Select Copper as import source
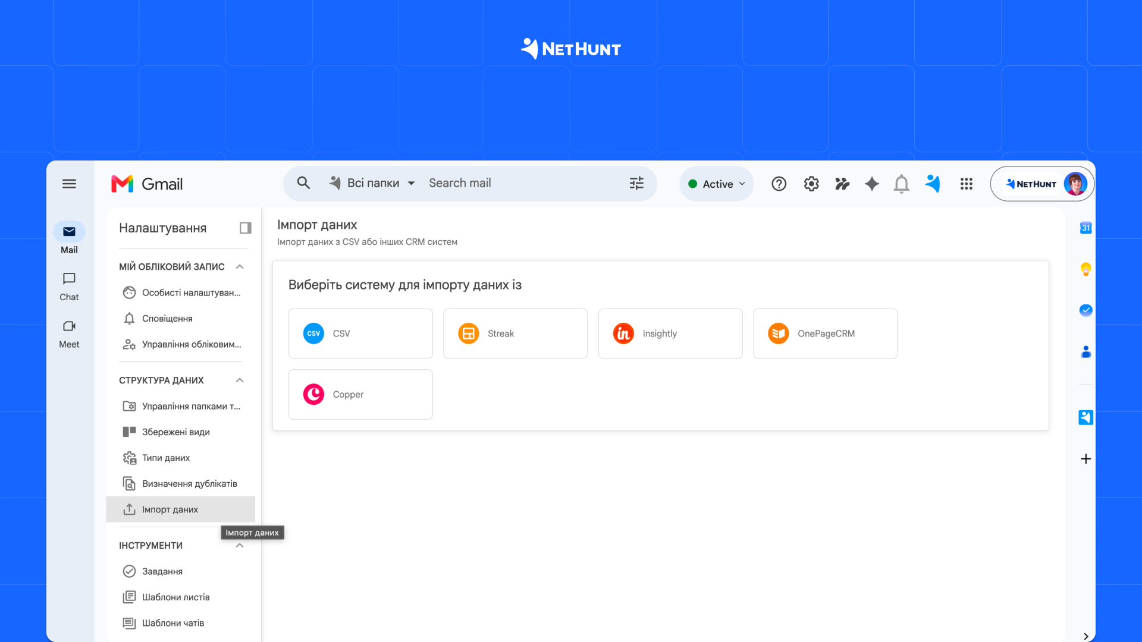This screenshot has width=1142, height=642. [360, 394]
